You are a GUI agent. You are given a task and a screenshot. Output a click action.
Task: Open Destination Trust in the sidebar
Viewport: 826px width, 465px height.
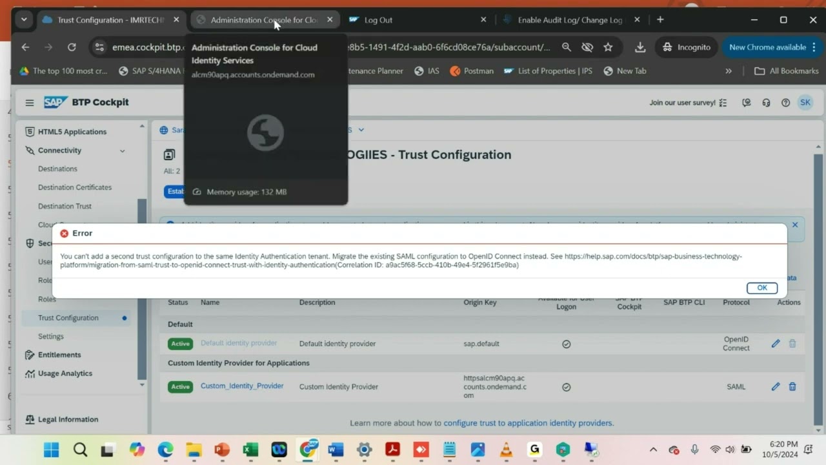65,206
